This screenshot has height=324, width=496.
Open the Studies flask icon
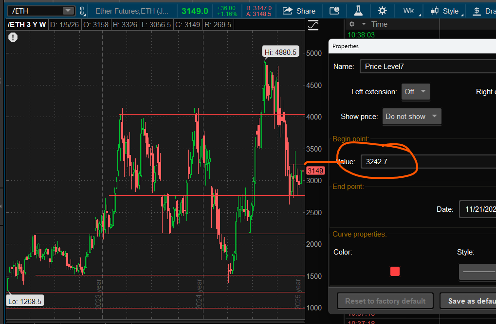pyautogui.click(x=358, y=11)
